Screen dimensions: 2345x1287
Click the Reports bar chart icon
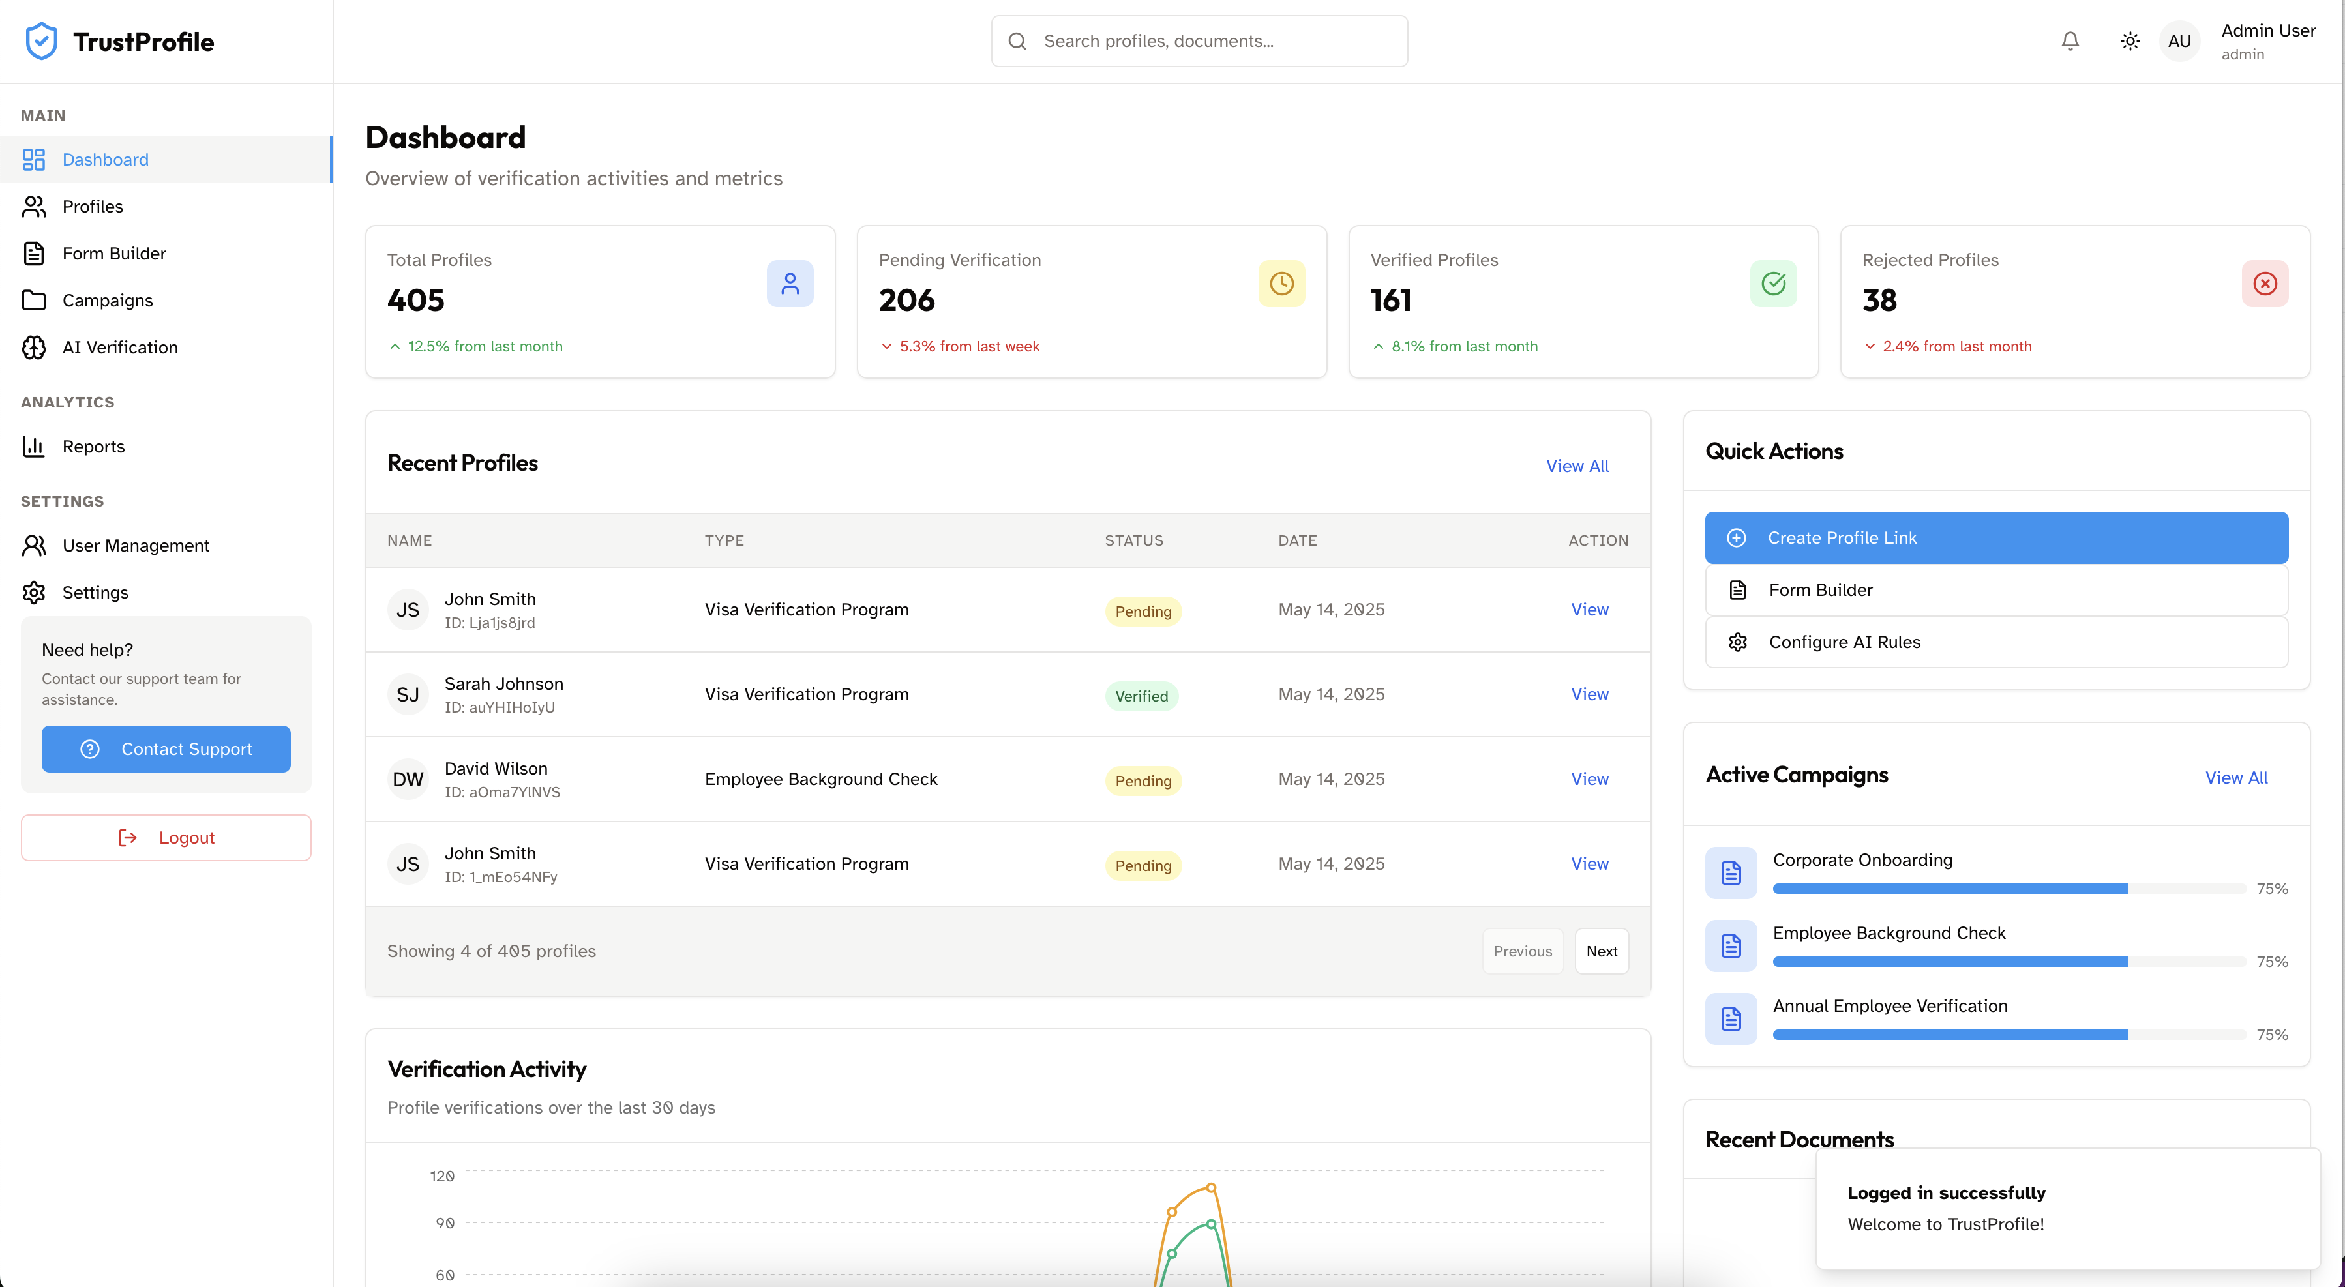34,446
